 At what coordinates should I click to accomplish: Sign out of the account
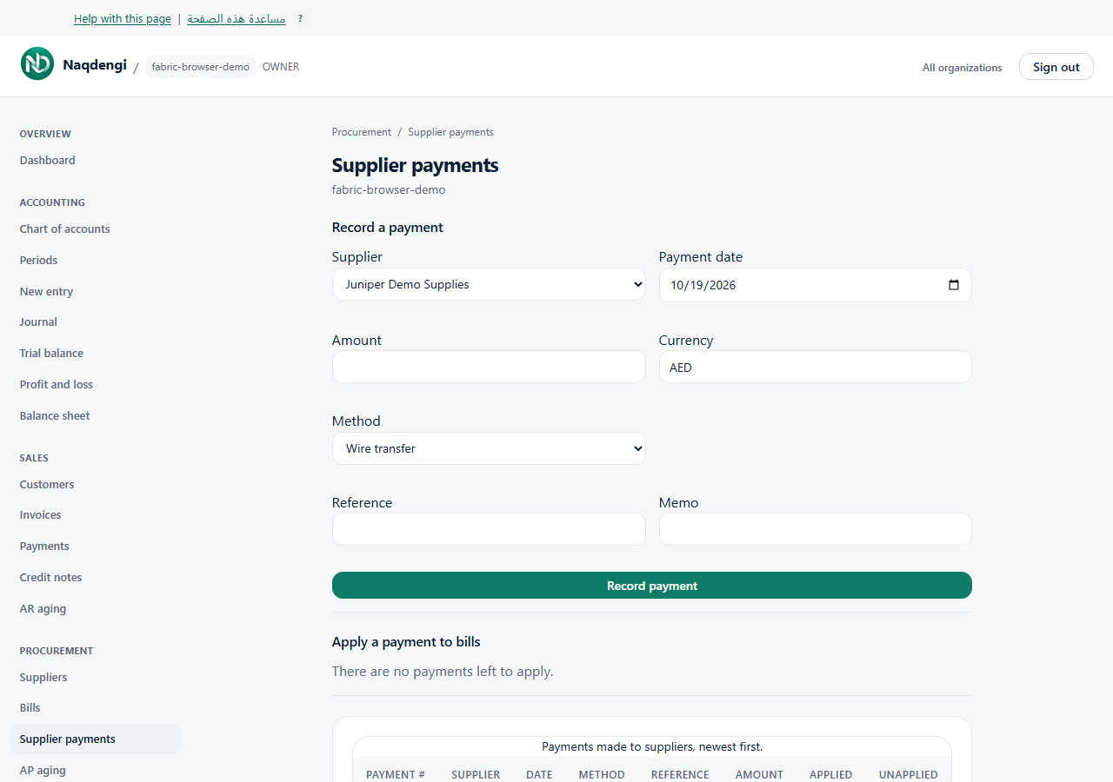(x=1056, y=67)
